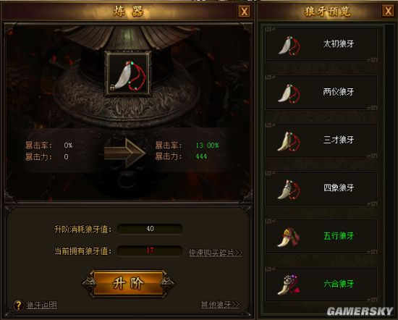
Task: Select the 两仪狼牙 fang icon
Action: (289, 93)
